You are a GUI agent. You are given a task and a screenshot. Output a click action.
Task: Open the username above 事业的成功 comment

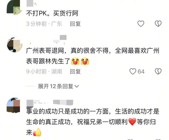50,103
